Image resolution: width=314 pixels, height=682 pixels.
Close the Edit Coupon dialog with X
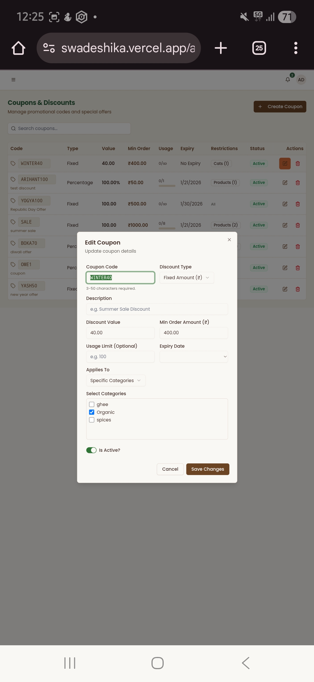[x=229, y=240]
